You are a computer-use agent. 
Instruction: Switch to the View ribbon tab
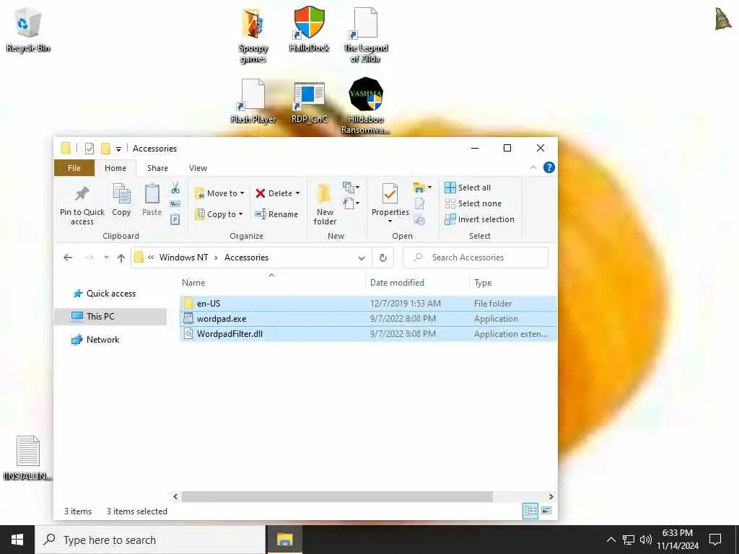click(198, 168)
